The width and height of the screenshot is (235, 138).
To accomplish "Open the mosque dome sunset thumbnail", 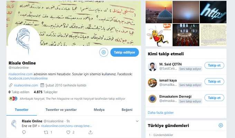I will pyautogui.click(x=159, y=12).
